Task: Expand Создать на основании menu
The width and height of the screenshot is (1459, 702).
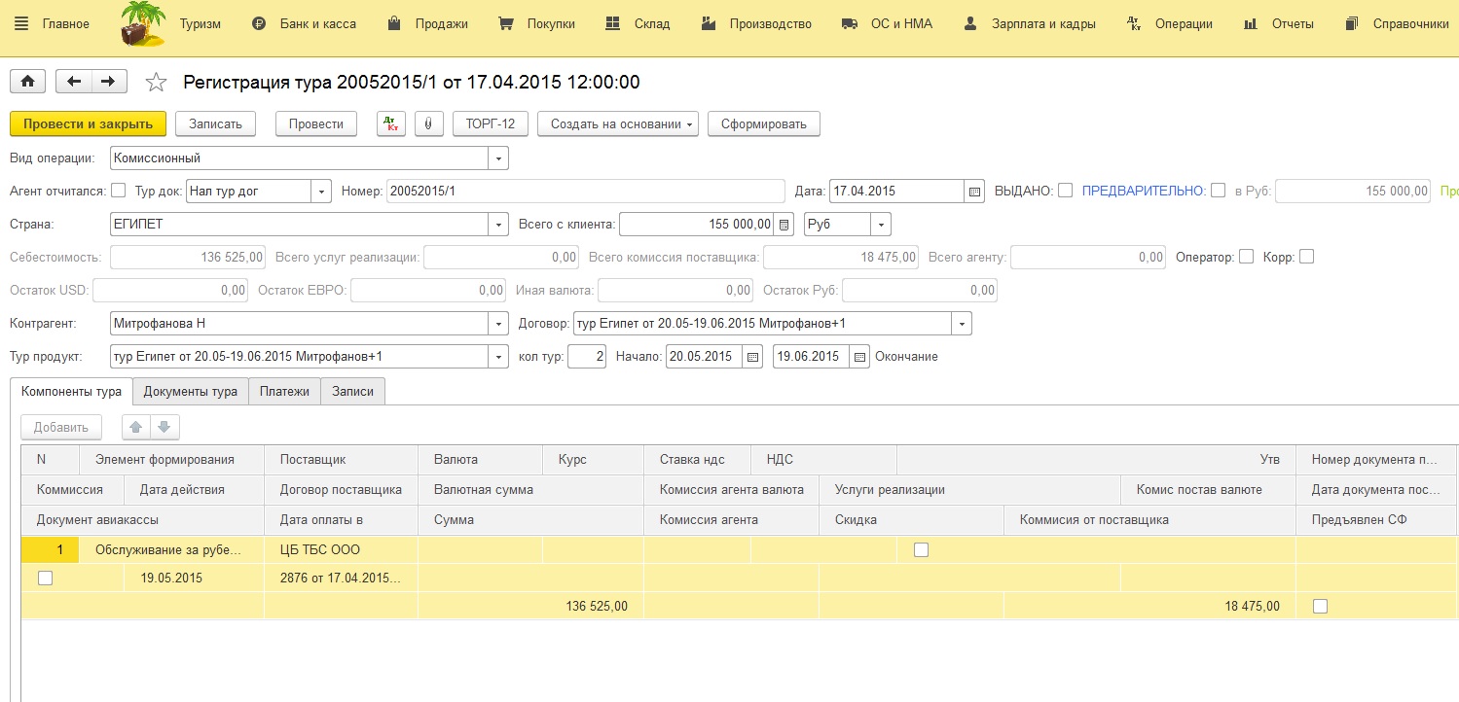Action: (617, 124)
